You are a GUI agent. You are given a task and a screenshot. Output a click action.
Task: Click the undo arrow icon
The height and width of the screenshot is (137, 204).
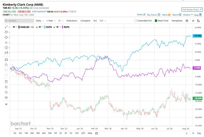[x=6, y=70]
